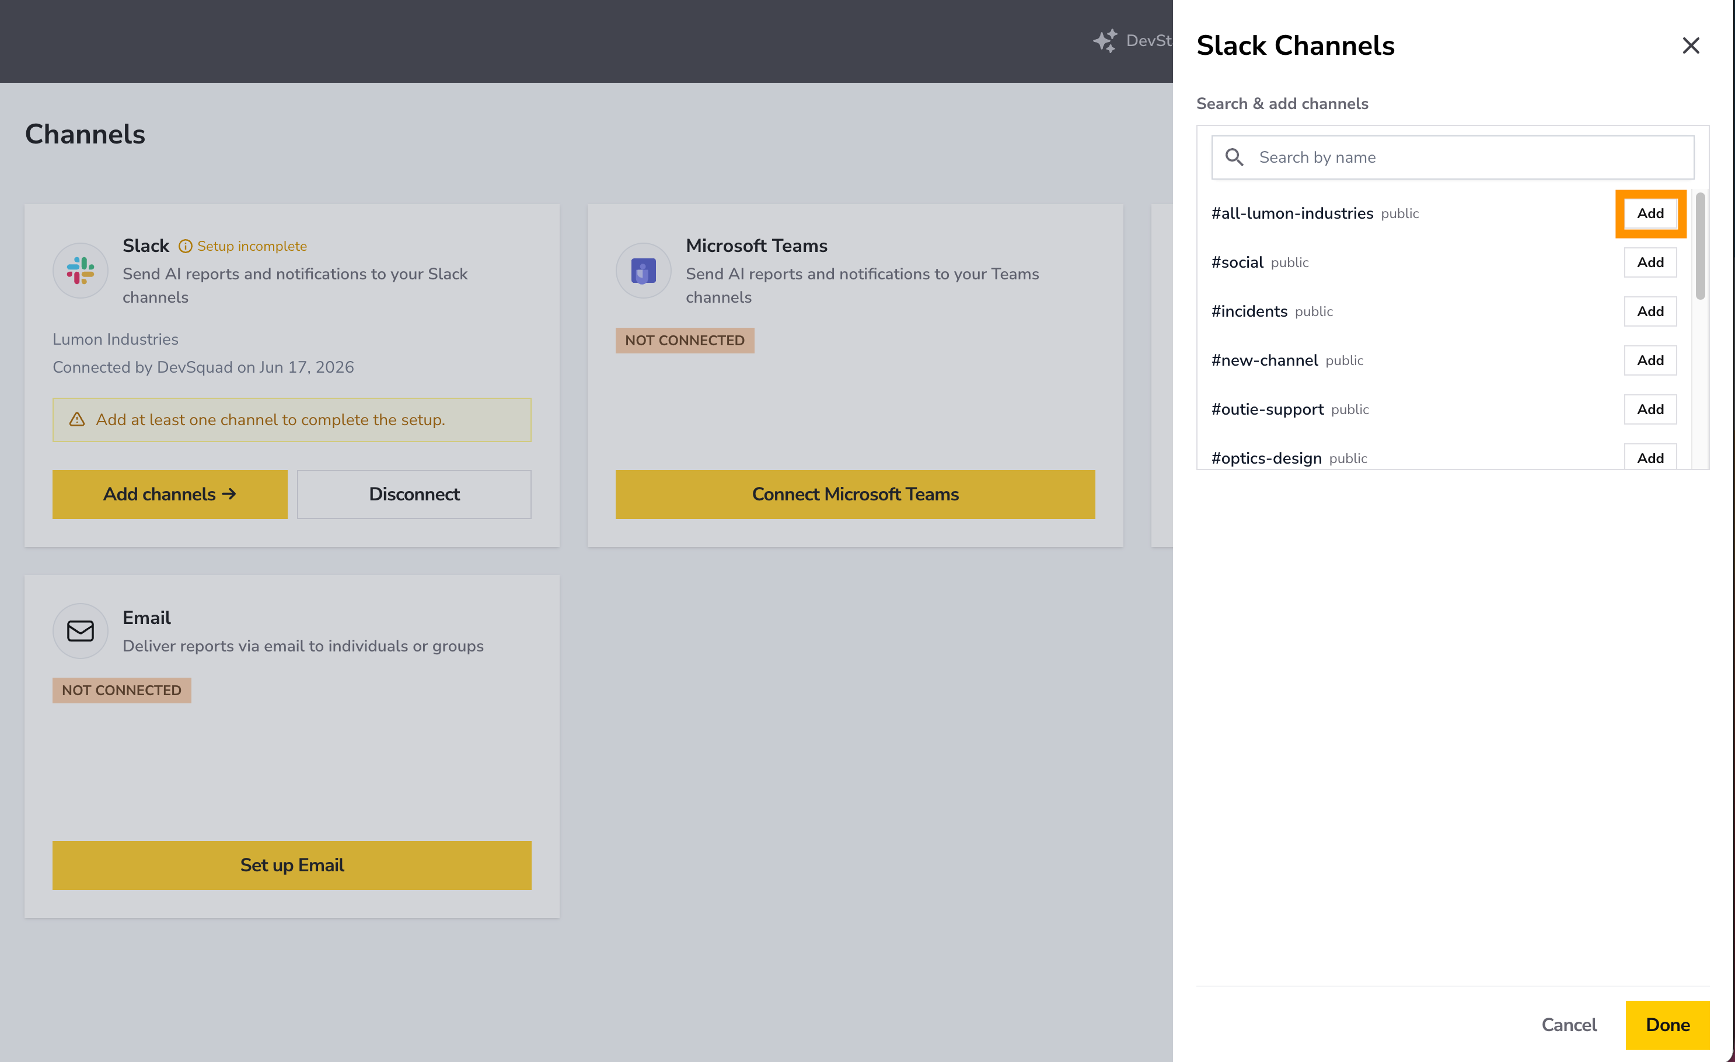Click the Microsoft Teams logo icon

pos(643,270)
